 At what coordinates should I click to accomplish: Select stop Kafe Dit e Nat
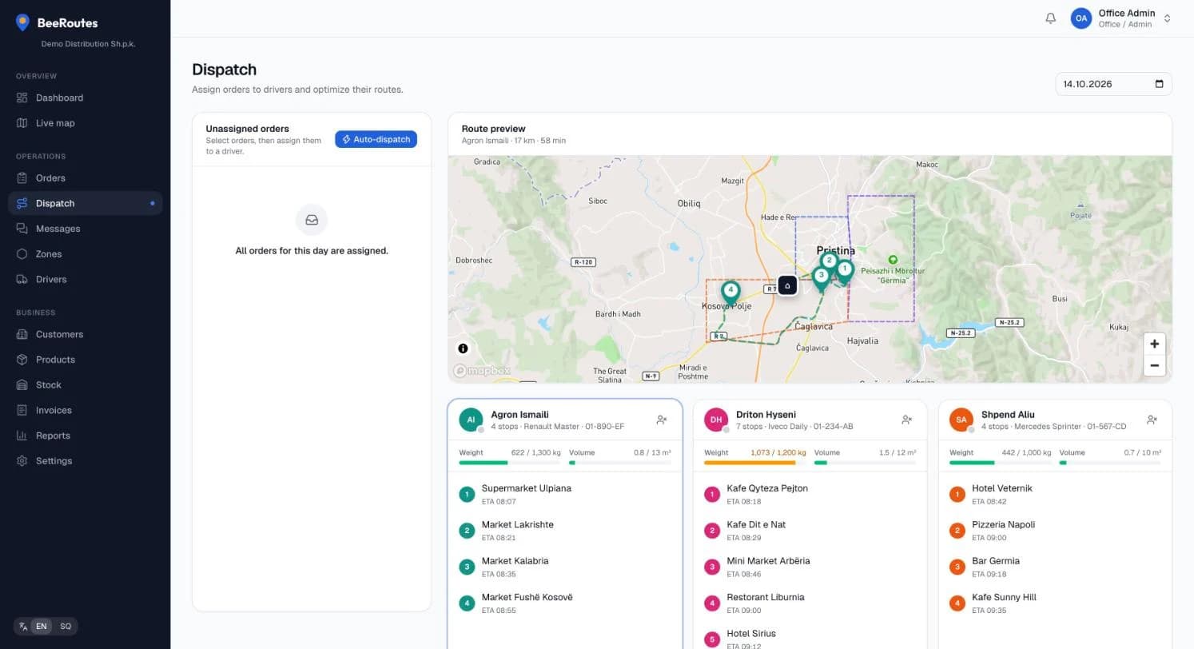click(x=810, y=531)
